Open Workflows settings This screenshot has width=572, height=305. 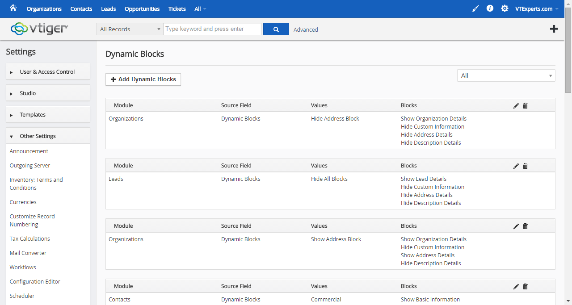coord(23,267)
